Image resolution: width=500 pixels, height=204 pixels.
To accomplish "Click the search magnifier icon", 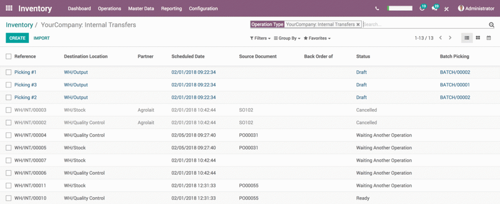I will (x=491, y=25).
